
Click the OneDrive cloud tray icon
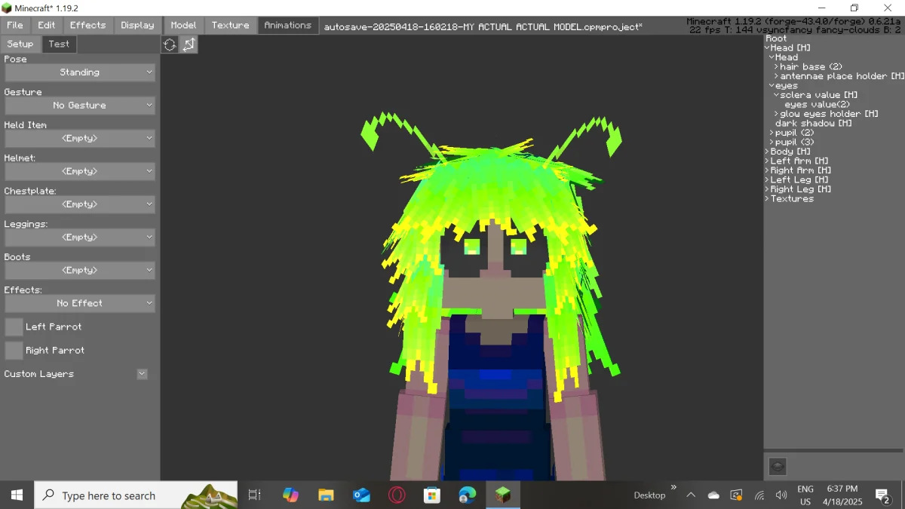(x=713, y=495)
